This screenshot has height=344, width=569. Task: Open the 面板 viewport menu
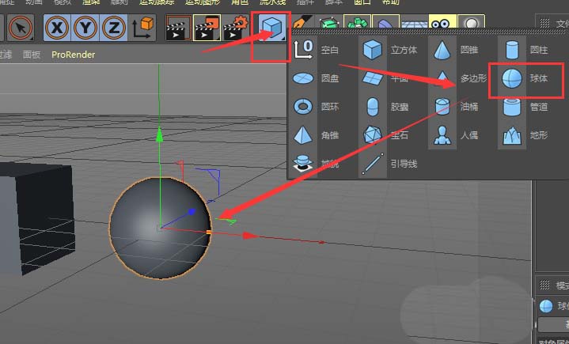(x=32, y=55)
